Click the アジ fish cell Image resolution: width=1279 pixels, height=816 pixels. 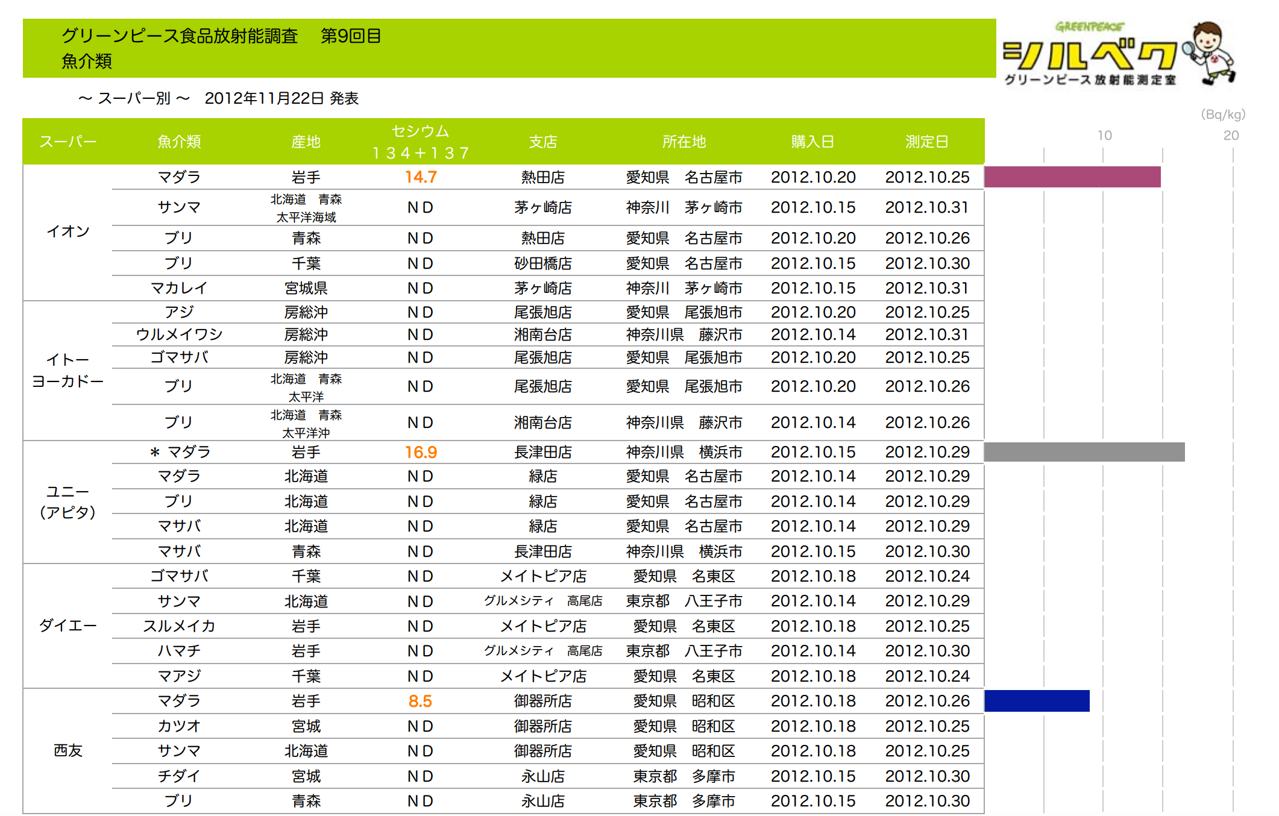coord(179,312)
